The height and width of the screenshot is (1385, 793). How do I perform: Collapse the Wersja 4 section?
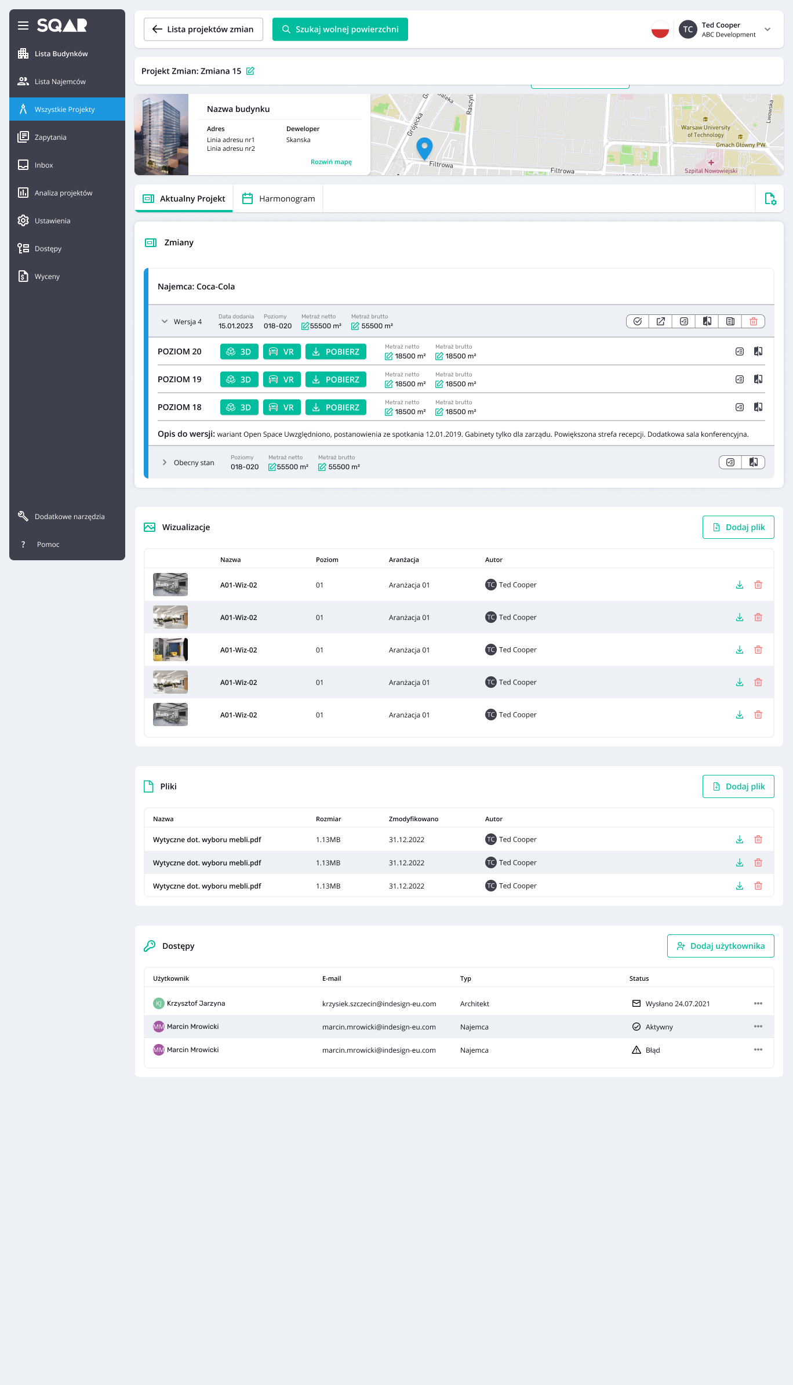click(165, 322)
